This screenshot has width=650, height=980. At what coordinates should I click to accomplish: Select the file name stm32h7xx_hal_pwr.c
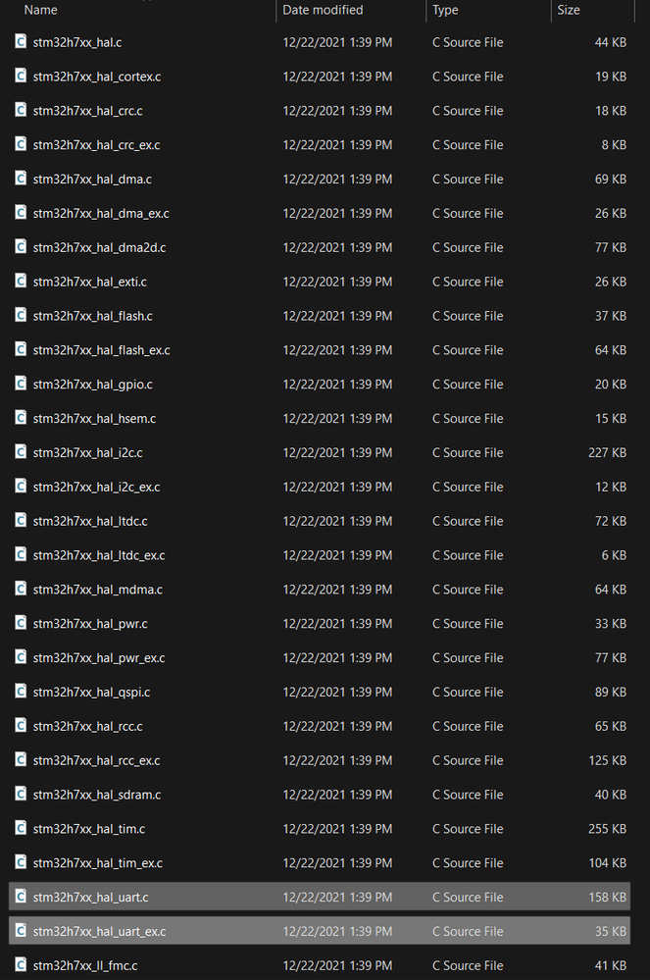90,624
